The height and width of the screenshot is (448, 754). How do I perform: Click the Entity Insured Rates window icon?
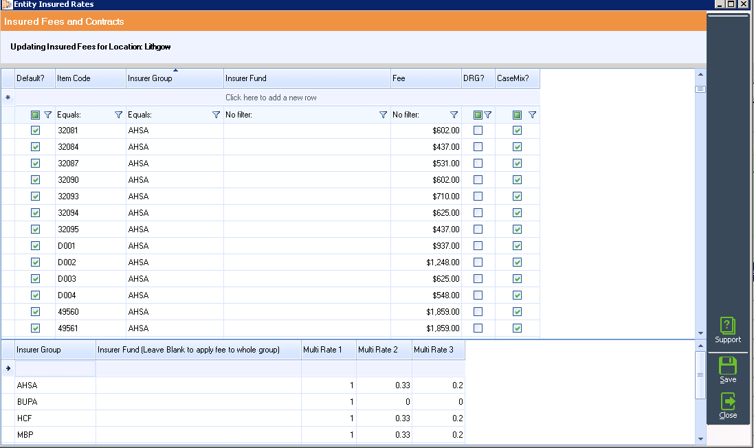(x=7, y=4)
